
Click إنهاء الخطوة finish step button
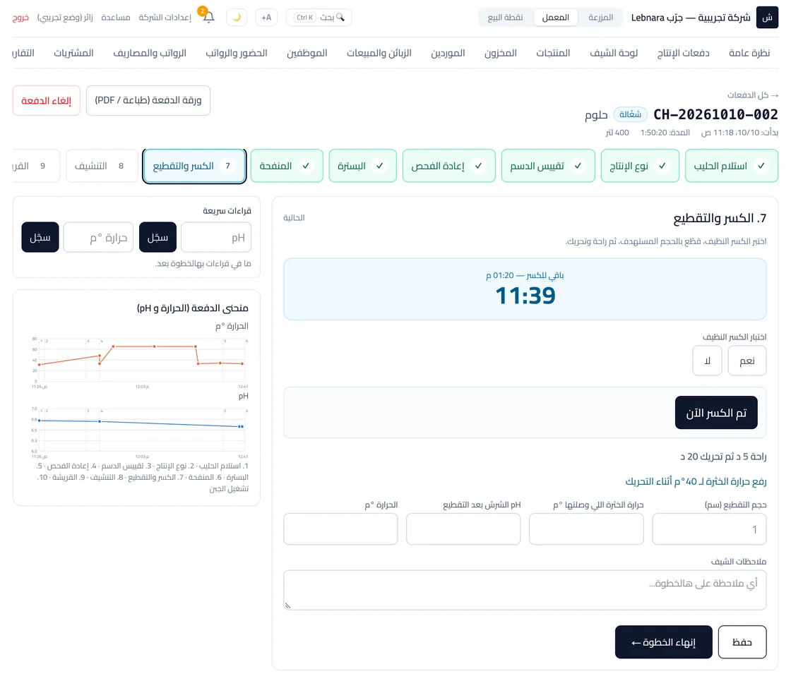[663, 641]
